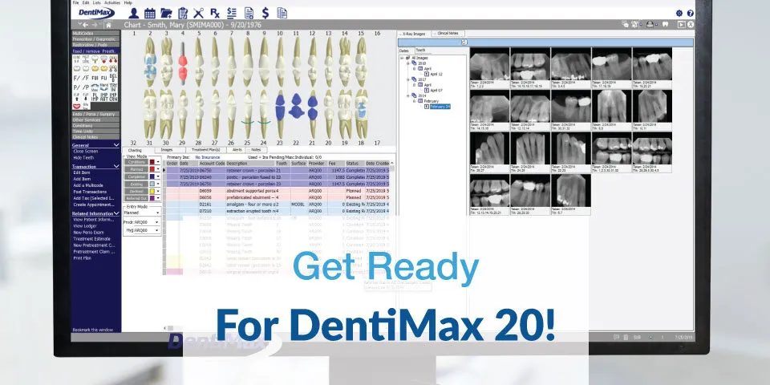Select the P/ partial denture procedure icon
The width and height of the screenshot is (770, 385).
77,87
